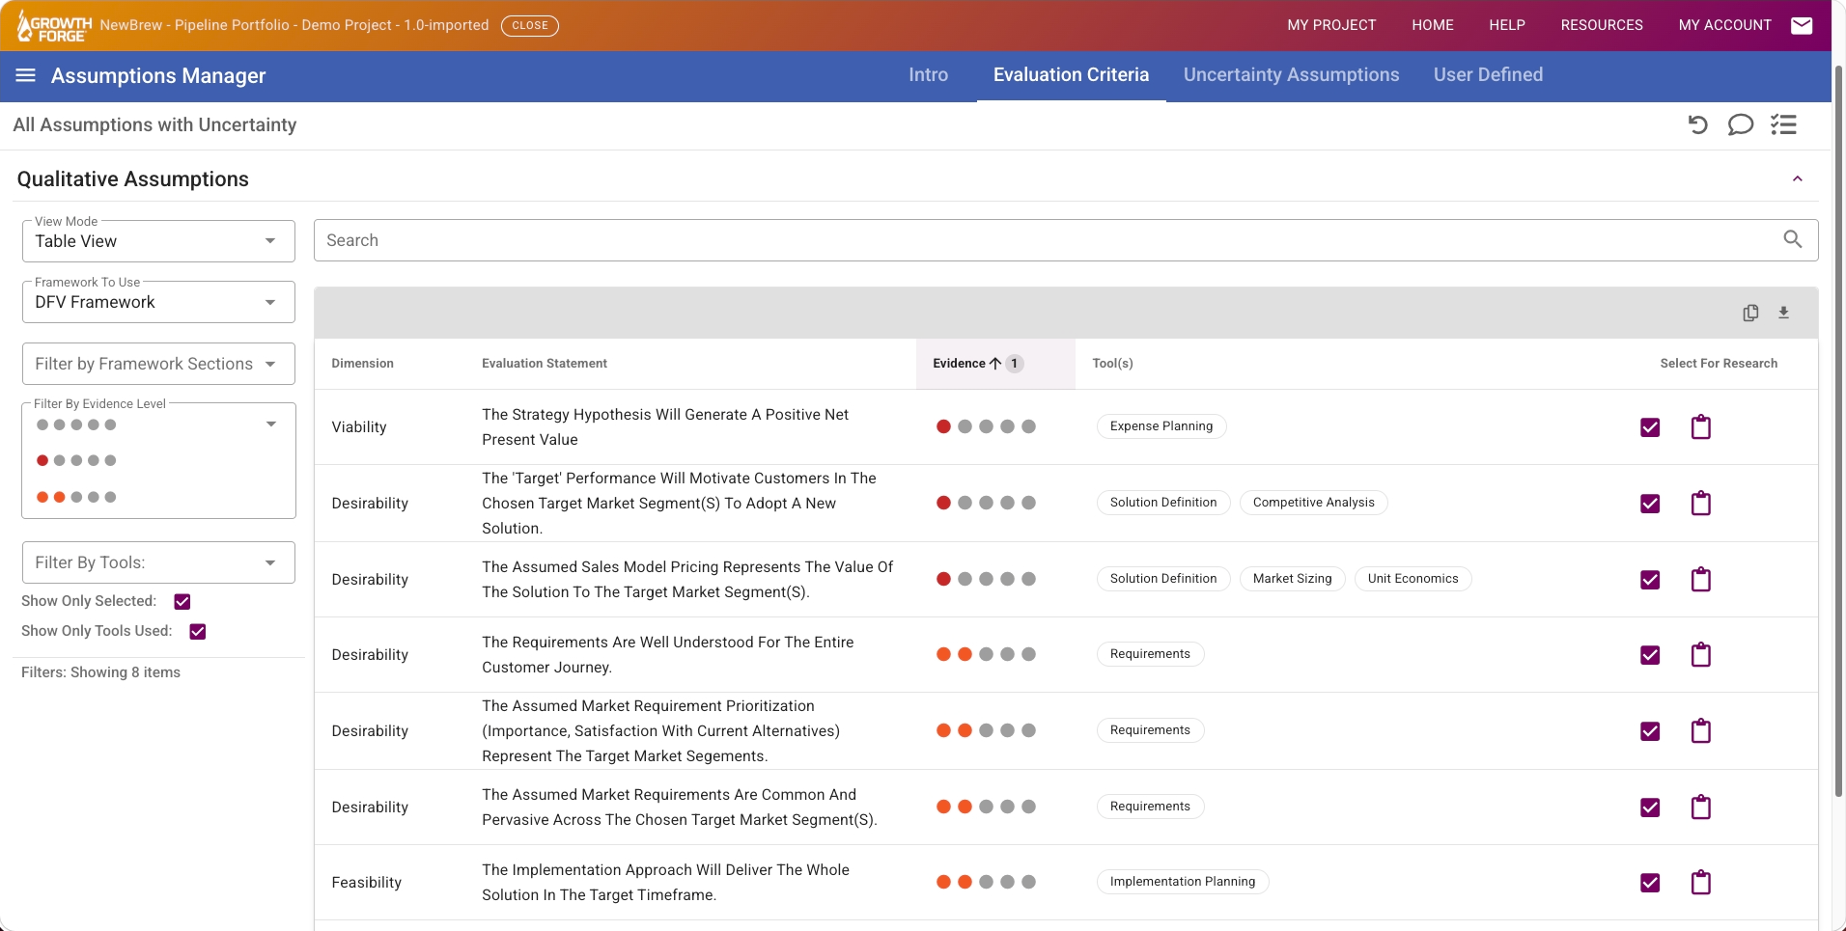1846x931 pixels.
Task: Select two-orange-dot evidence level filter
Action: (76, 497)
